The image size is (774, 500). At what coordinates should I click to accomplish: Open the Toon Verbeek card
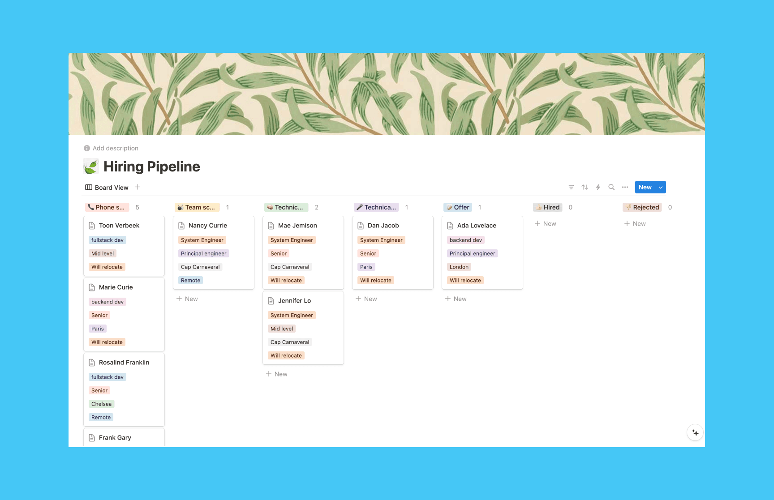(124, 246)
